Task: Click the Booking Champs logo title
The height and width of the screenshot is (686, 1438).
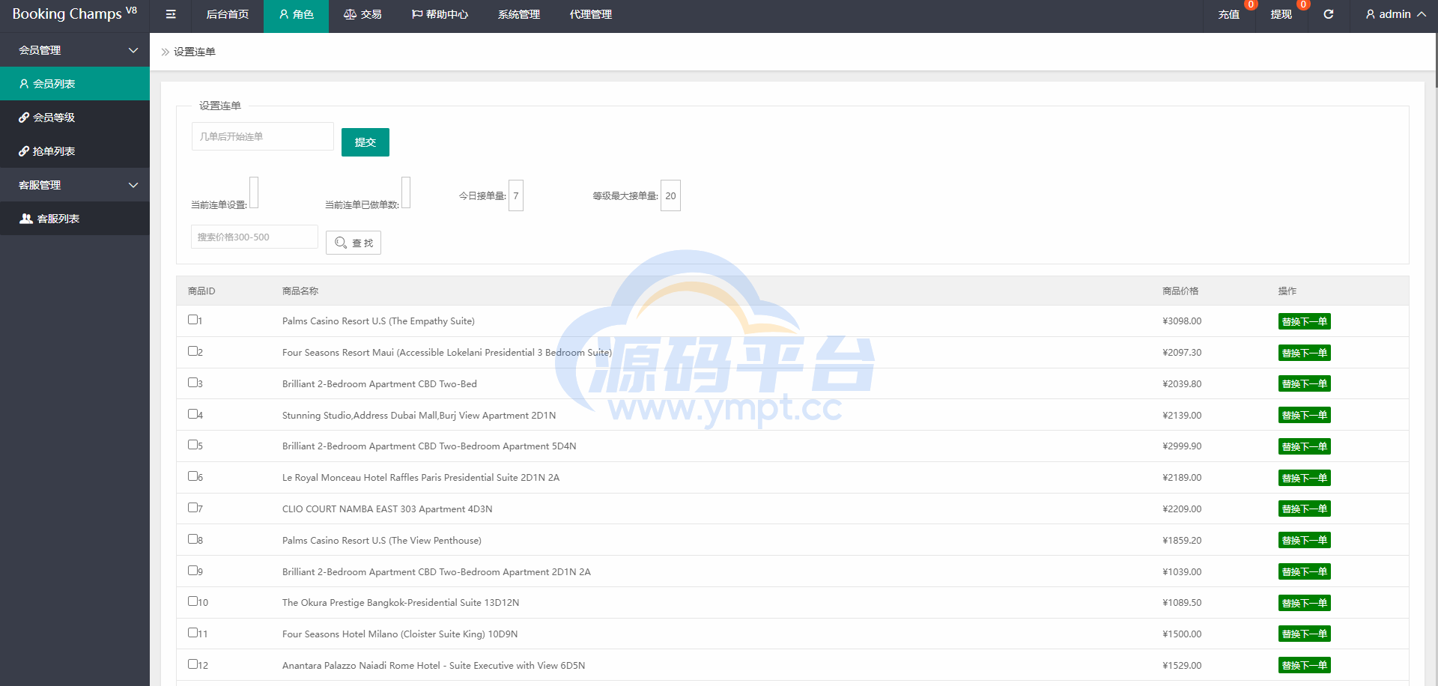Action: pyautogui.click(x=75, y=14)
